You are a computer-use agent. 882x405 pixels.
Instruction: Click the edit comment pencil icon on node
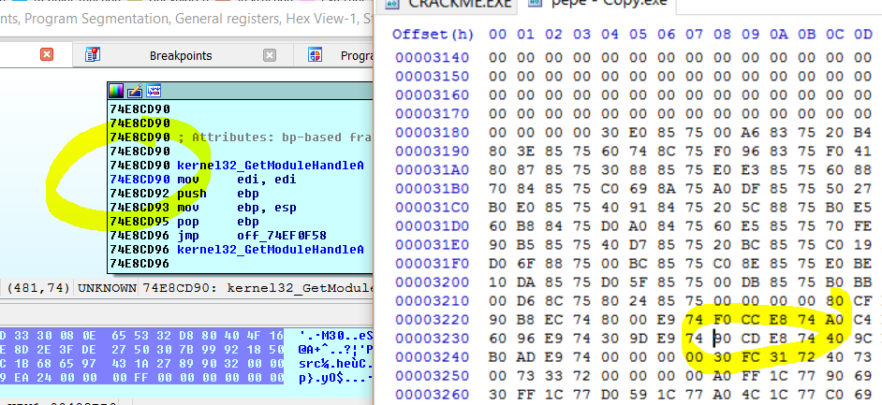[134, 91]
